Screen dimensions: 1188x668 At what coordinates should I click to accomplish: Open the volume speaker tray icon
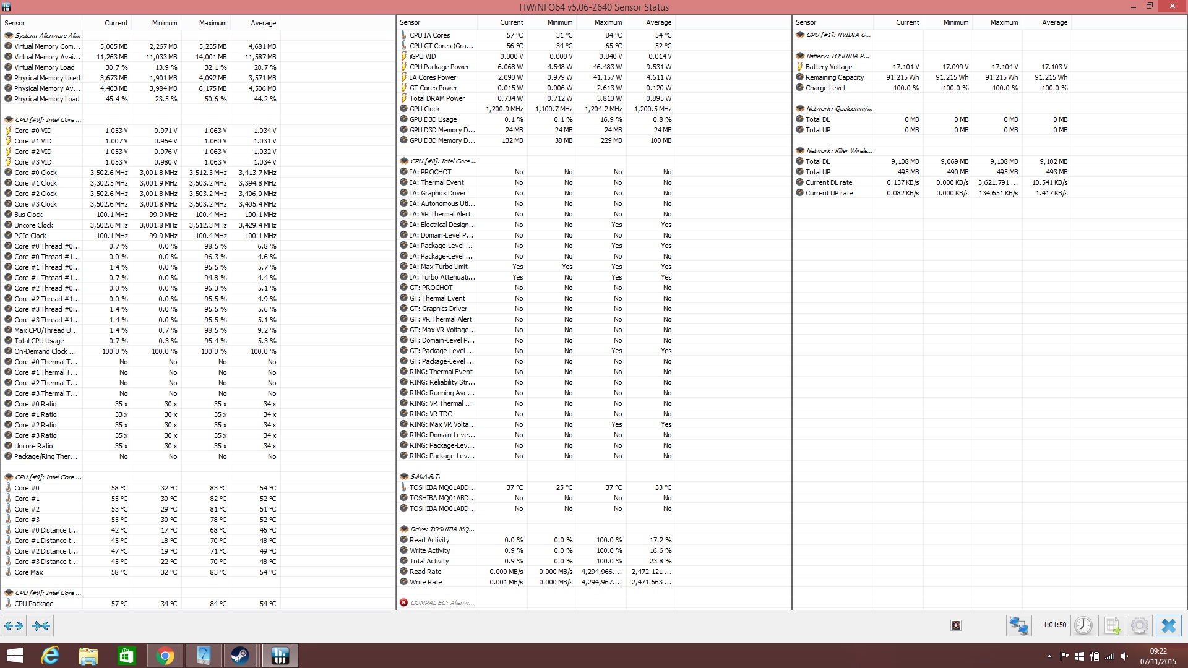1124,656
